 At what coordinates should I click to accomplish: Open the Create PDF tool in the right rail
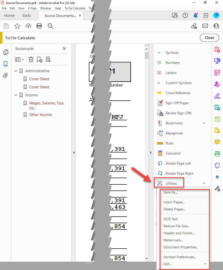(217, 50)
